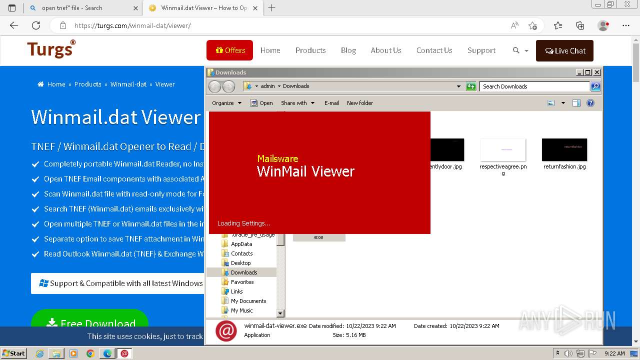
Task: Click Products breadcrumb link
Action: (88, 84)
